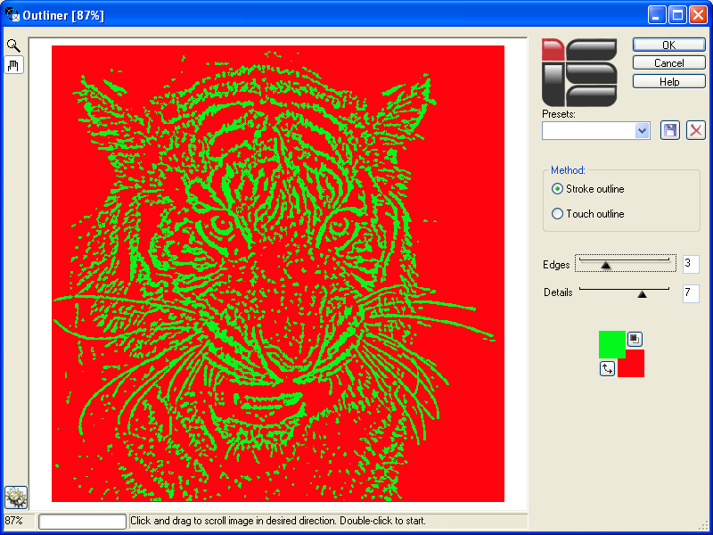Open Help for the Outliner
This screenshot has width=713, height=535.
(668, 82)
